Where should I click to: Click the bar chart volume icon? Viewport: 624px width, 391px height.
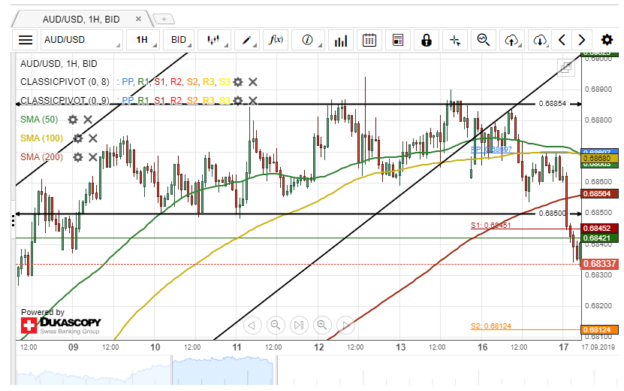click(340, 40)
